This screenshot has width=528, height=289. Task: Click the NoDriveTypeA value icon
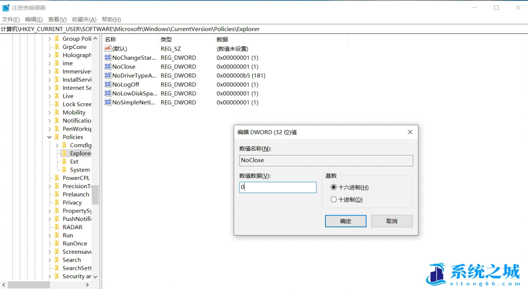tap(107, 75)
